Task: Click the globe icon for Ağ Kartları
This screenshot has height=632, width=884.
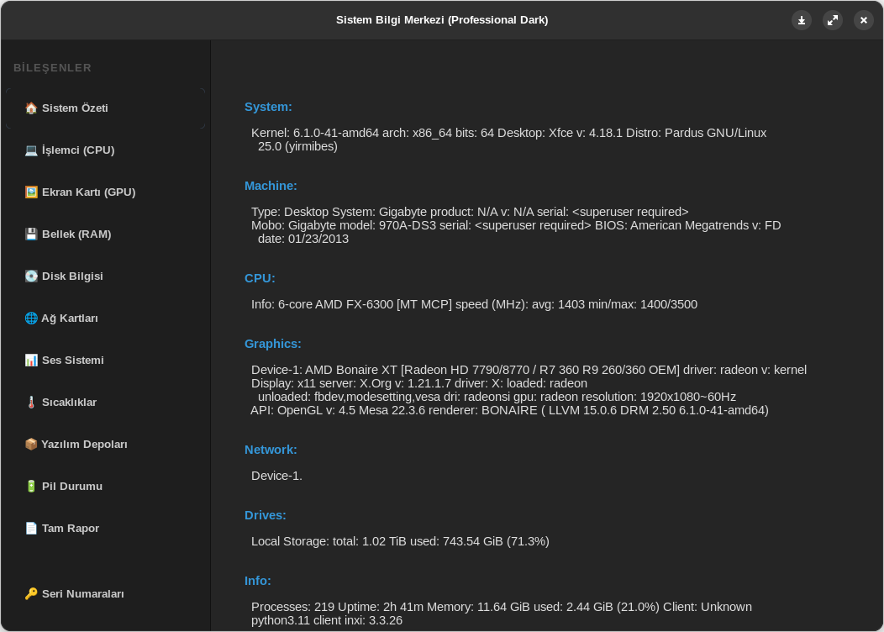Action: pos(31,319)
